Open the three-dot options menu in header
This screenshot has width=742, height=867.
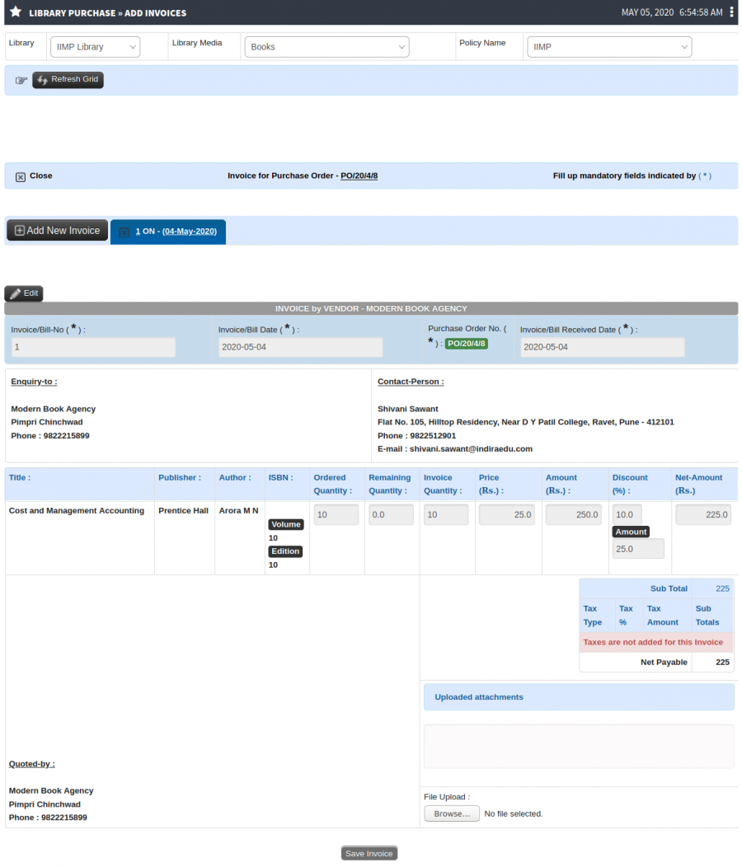click(731, 12)
